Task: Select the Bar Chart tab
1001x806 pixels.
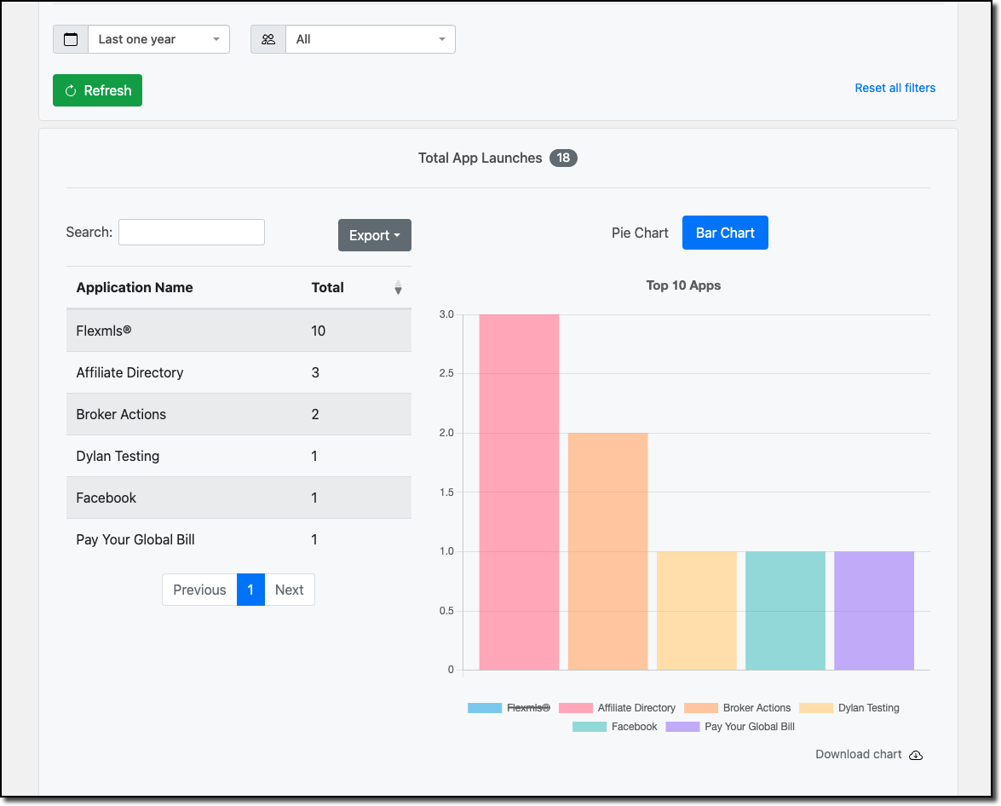Action: pyautogui.click(x=725, y=233)
